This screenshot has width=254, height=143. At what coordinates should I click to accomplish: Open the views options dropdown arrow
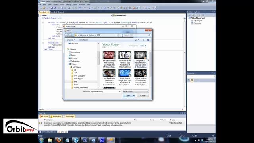[x=139, y=40]
